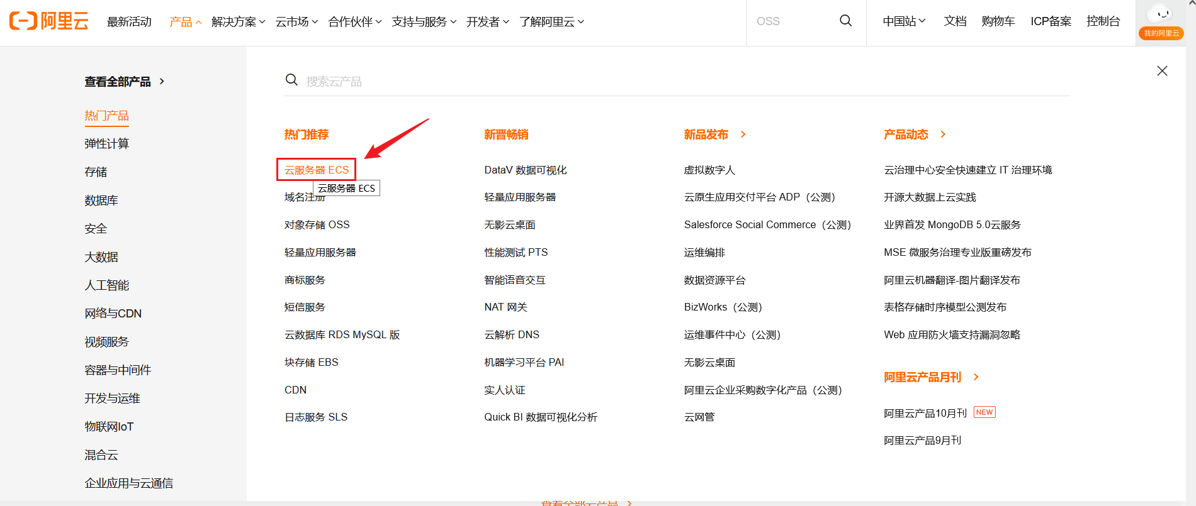1196x506 pixels.
Task: Open 阿里云产品9月刊 link
Action: 922,440
